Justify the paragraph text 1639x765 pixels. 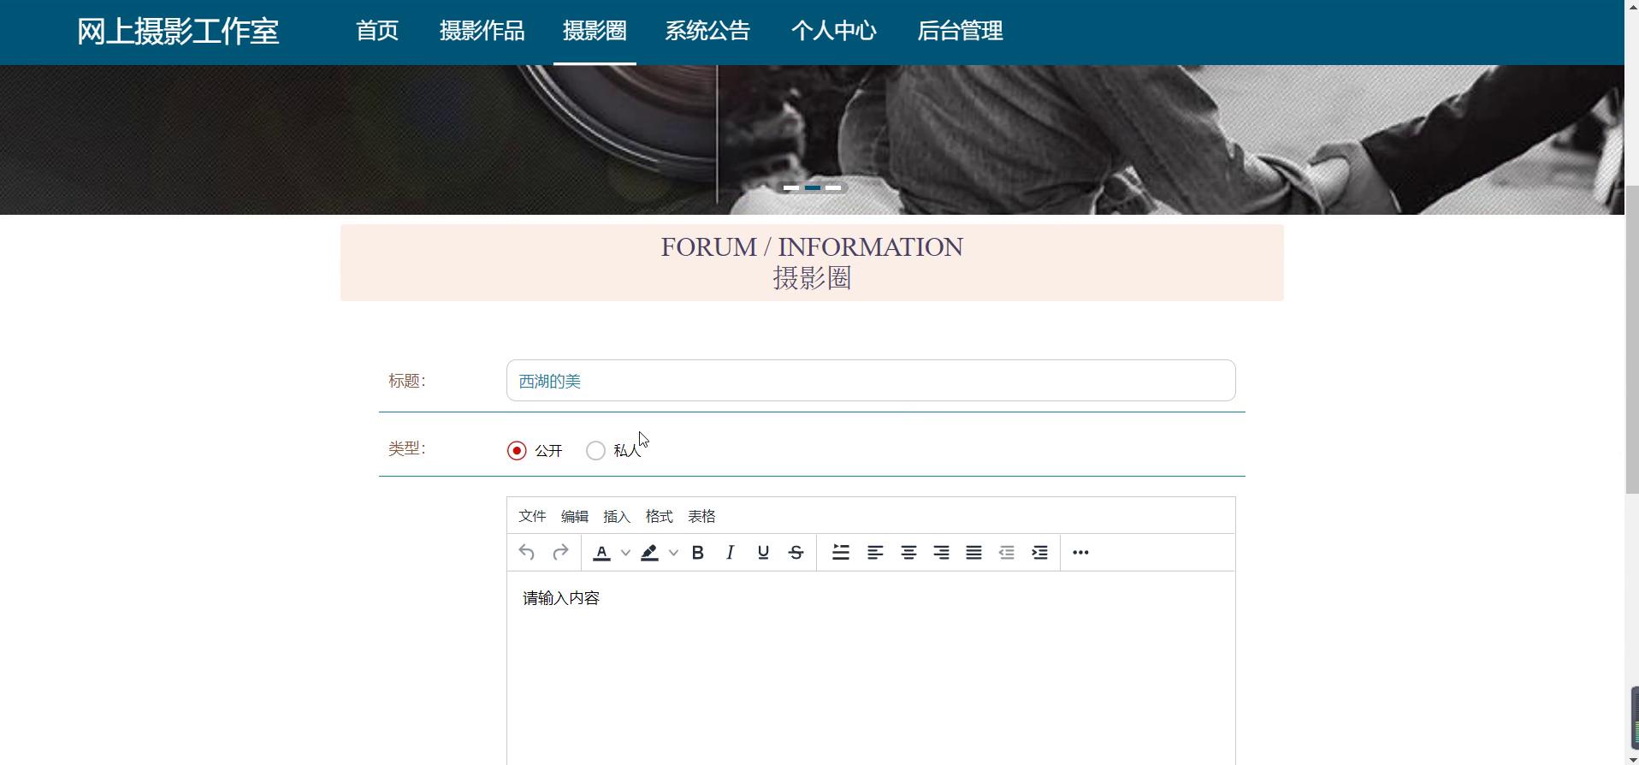[973, 553]
